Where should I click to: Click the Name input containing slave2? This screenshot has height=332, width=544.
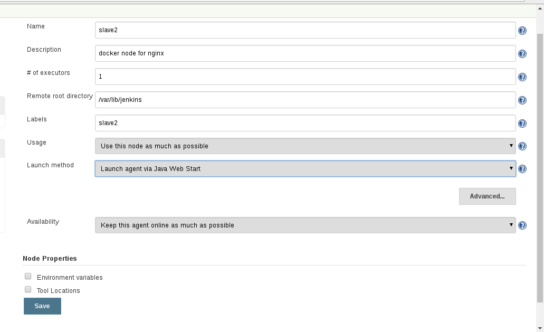coord(305,30)
